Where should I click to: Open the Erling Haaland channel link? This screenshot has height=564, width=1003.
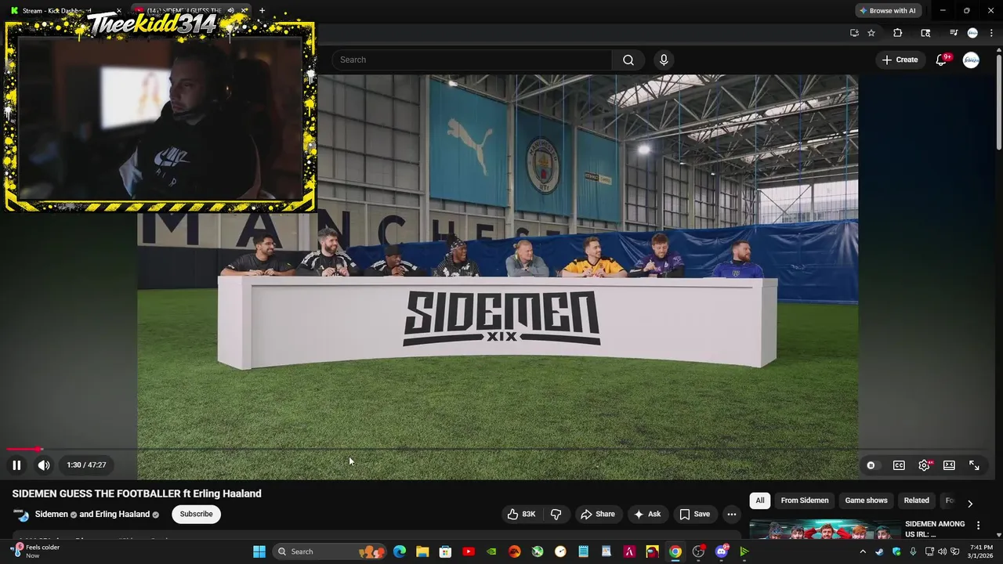122,514
